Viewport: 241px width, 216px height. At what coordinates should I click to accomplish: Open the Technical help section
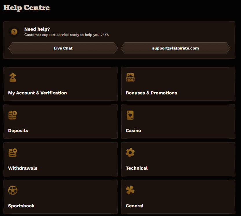[178, 159]
